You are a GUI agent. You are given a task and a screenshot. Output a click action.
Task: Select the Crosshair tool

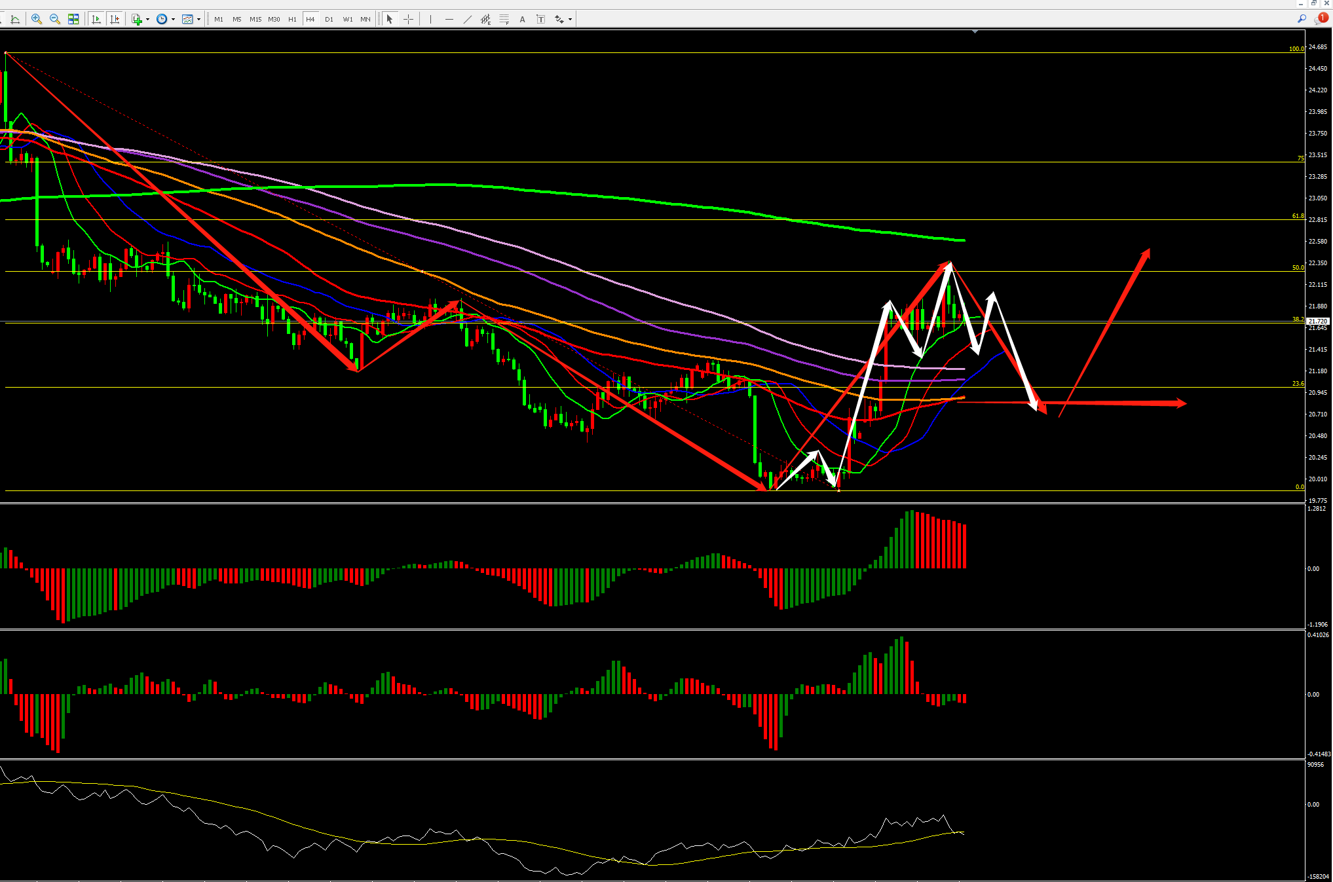tap(408, 19)
